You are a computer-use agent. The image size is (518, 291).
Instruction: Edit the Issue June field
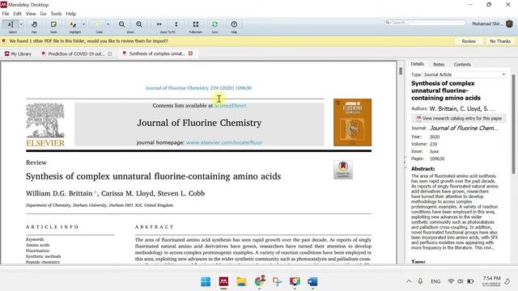(x=434, y=151)
